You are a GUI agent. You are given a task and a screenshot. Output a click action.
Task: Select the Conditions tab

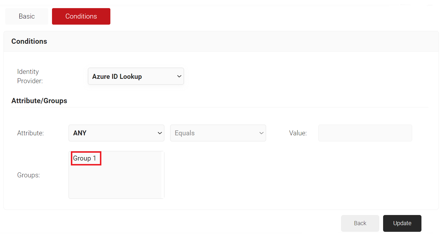point(81,16)
